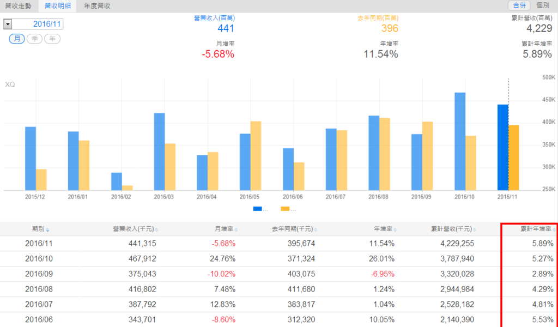Click sort icon next to 月增率 header
Viewport: 558px width, 327px height.
(236, 230)
